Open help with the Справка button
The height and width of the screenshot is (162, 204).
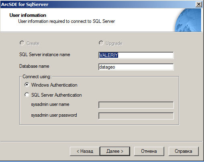click(x=184, y=151)
